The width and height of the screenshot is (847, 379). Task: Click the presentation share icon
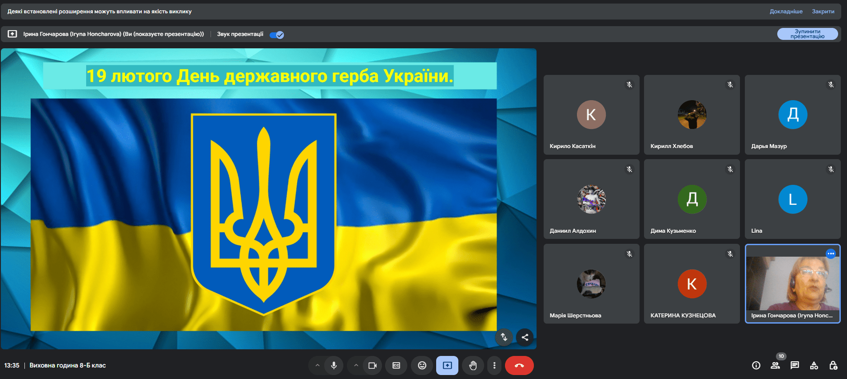click(525, 337)
